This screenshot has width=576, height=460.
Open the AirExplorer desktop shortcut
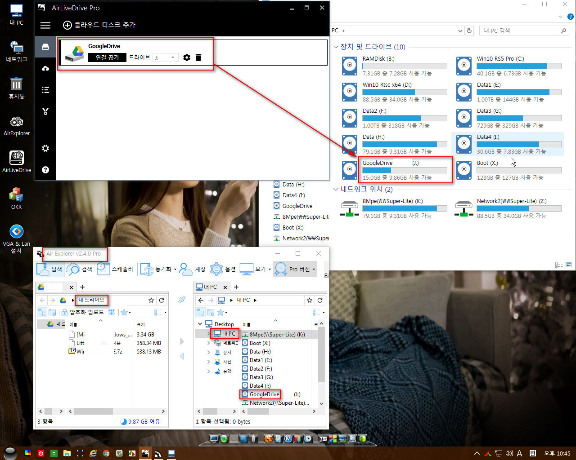[x=17, y=126]
